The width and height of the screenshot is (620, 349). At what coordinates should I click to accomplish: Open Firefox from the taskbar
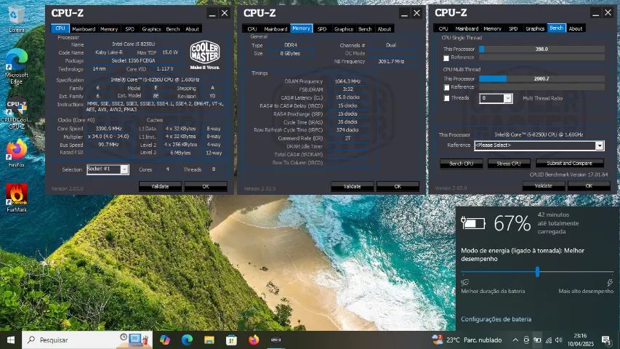(x=254, y=340)
